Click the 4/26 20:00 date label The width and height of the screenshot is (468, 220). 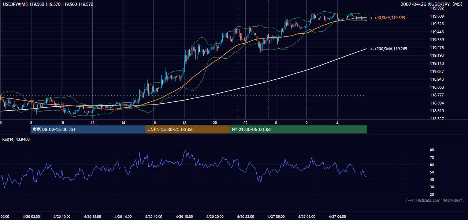tap(215, 217)
